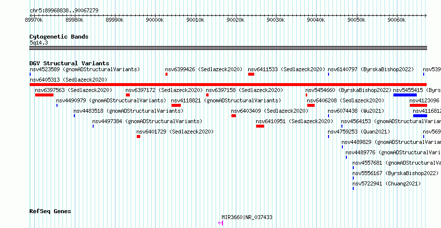This screenshot has height=228, width=441.
Task: Open nsv4497384 (gnomADStructuralVariants) label
Action: click(x=147, y=121)
